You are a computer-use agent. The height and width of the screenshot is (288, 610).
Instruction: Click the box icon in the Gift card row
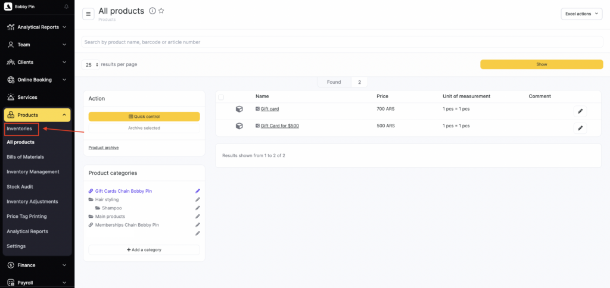pyautogui.click(x=239, y=109)
